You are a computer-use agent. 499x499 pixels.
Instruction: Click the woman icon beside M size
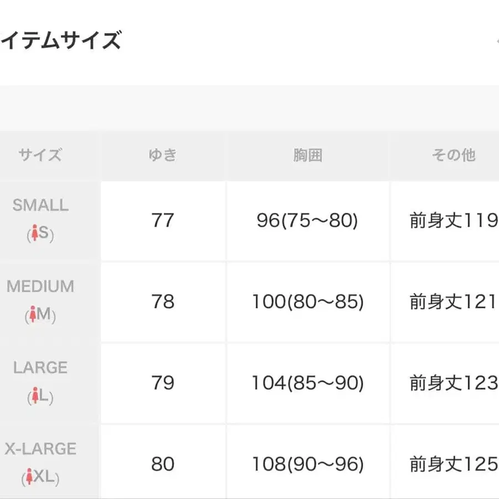point(33,315)
